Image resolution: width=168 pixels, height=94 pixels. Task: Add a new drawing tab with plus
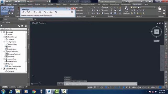[35, 19]
